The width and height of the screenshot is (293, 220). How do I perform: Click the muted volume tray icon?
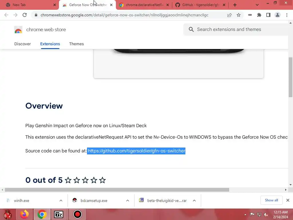(266, 215)
